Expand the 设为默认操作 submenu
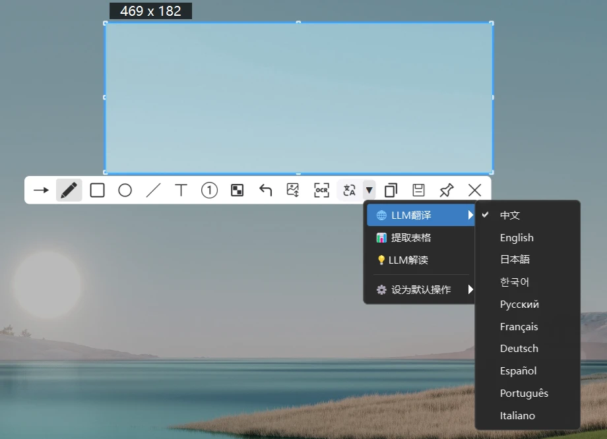The height and width of the screenshot is (439, 607). 420,289
